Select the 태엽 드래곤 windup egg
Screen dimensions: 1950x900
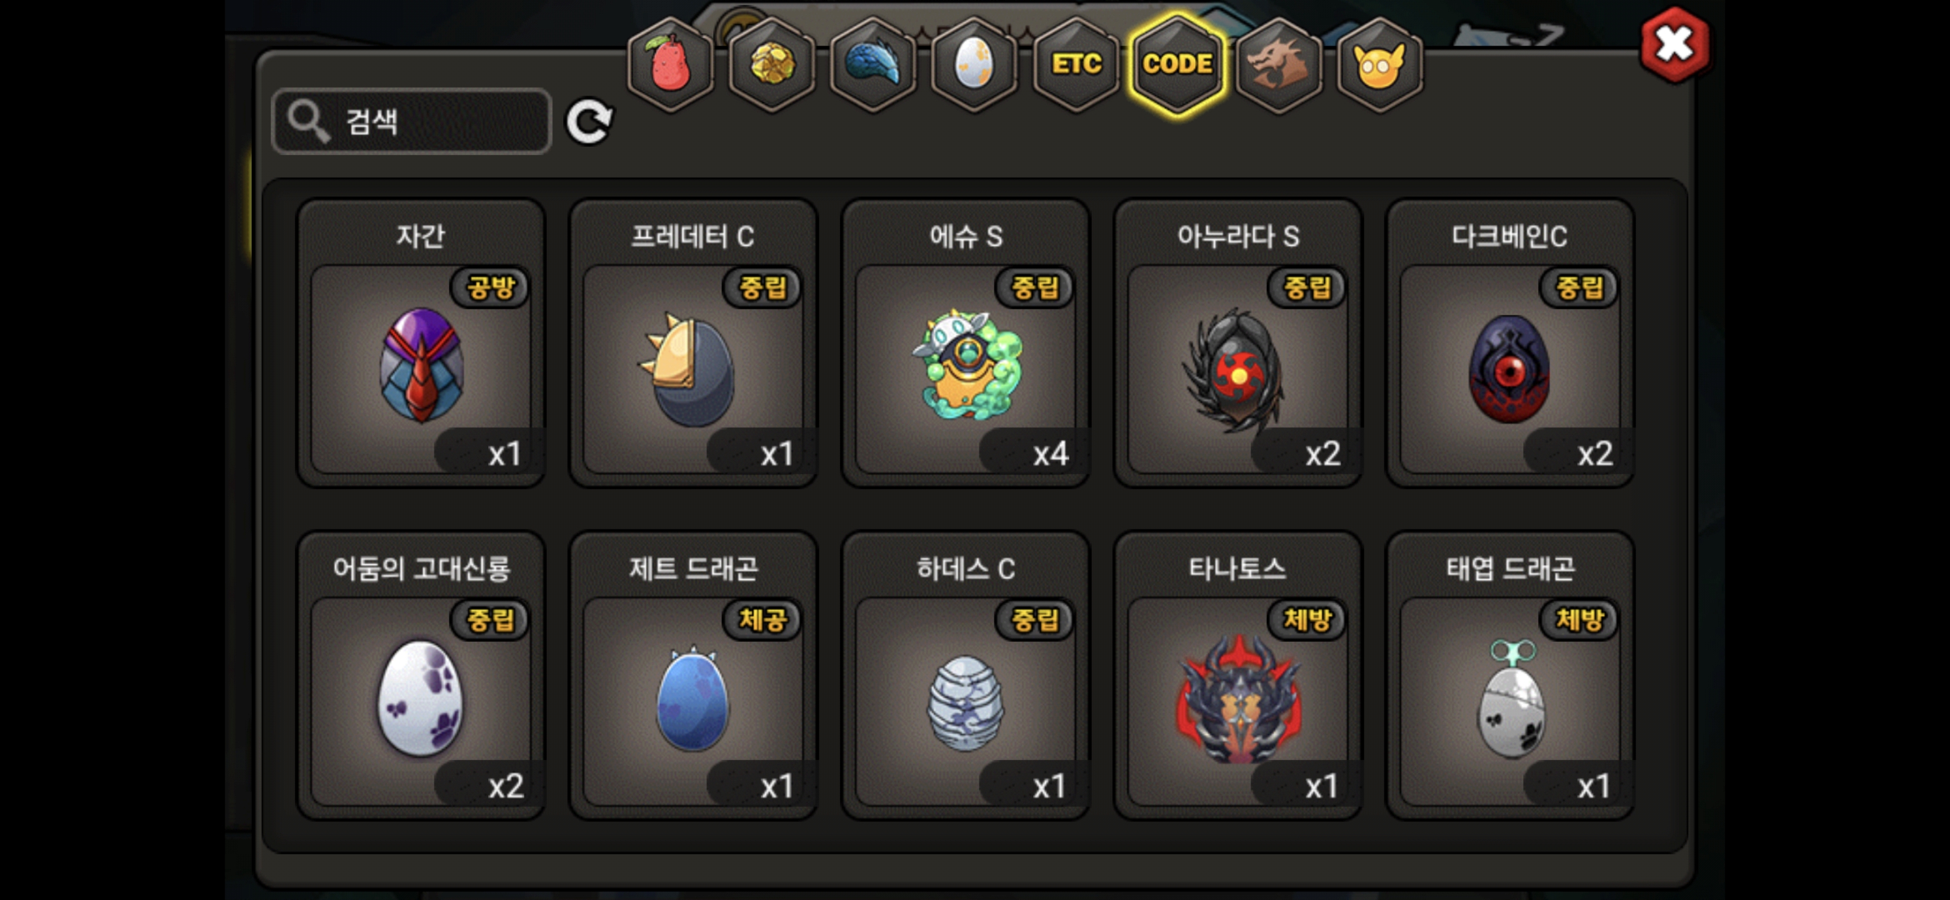(1510, 675)
